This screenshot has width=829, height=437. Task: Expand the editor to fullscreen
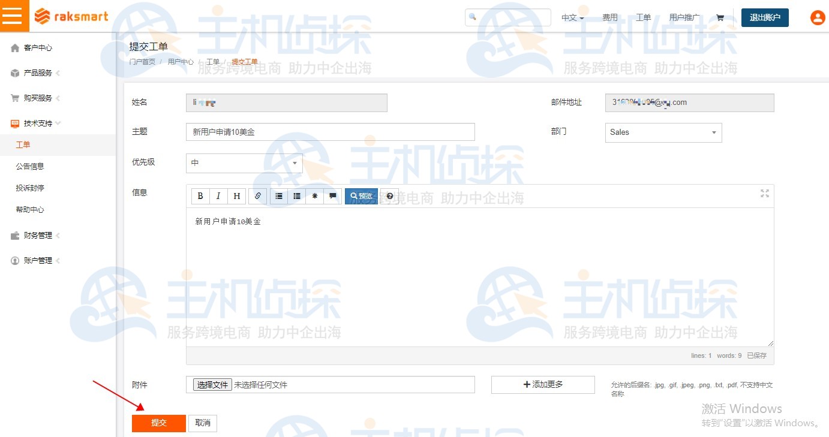[x=764, y=194]
